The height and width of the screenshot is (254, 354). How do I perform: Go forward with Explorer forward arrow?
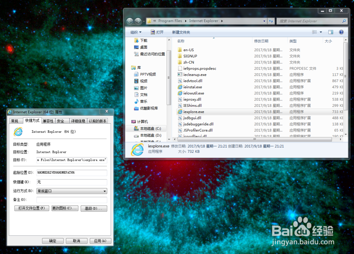coord(138,21)
